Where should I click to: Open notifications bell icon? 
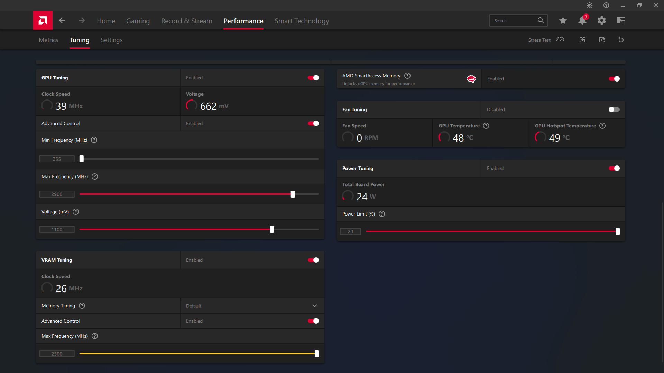(582, 20)
